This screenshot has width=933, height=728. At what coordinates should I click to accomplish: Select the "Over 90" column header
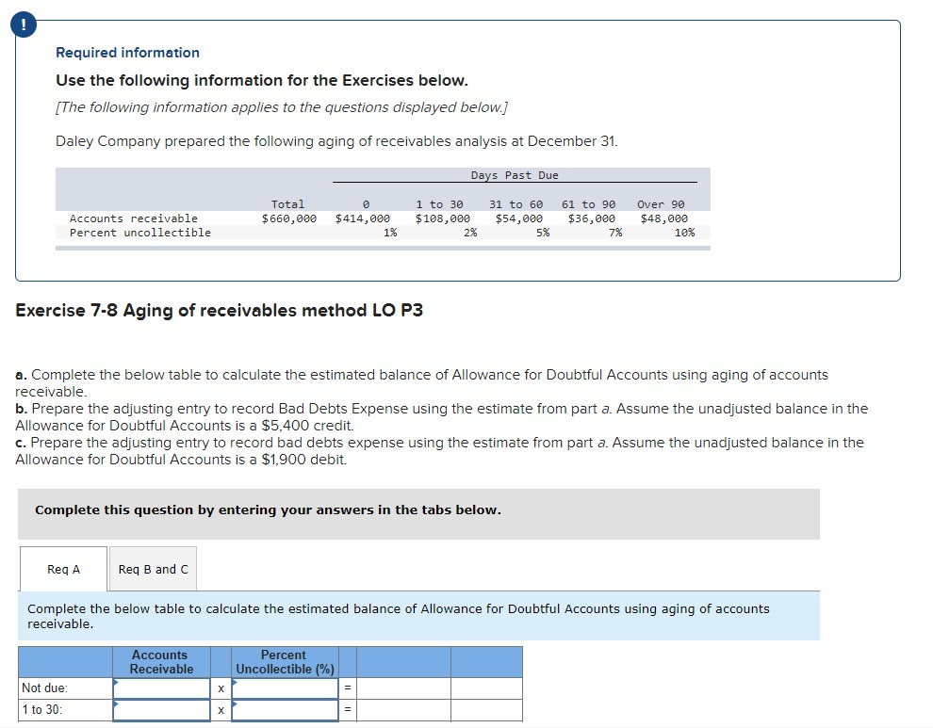(x=661, y=204)
